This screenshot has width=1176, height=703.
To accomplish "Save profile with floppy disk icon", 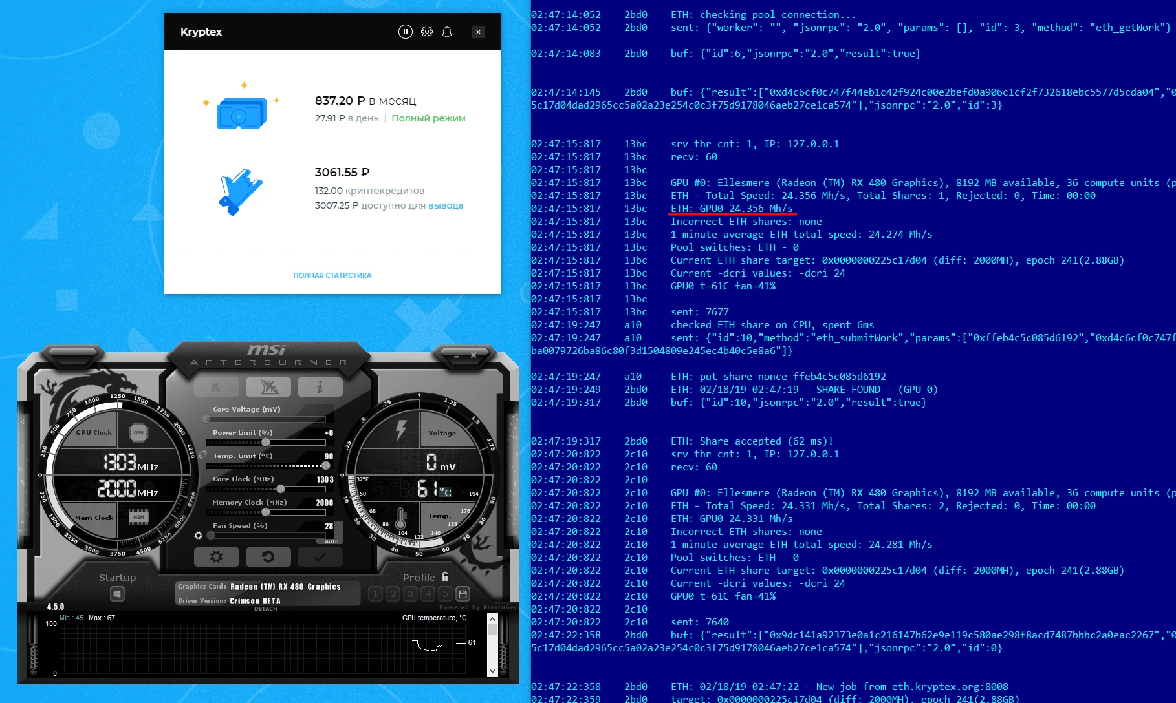I will coord(463,594).
